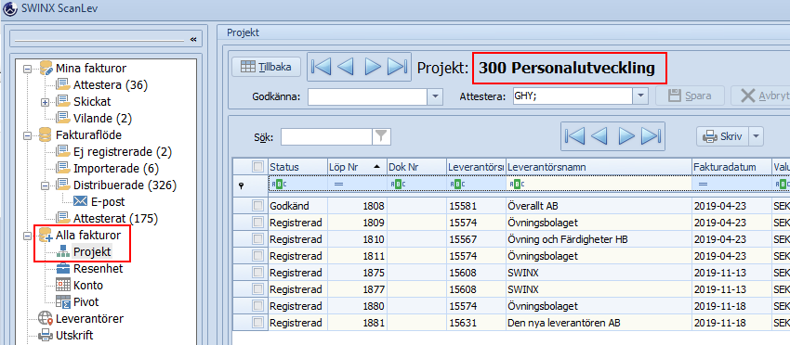
Task: Check the row for invoice 1877
Action: [x=257, y=289]
